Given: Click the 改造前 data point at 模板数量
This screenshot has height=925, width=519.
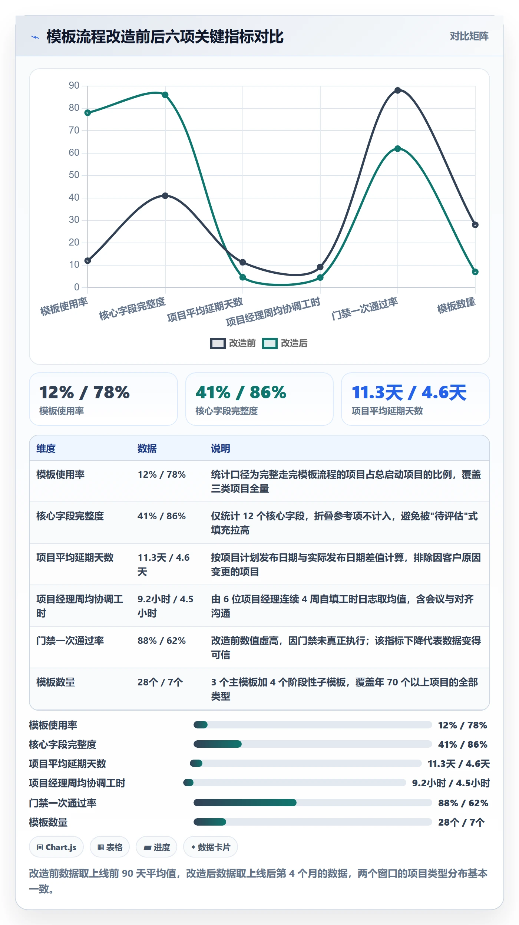Looking at the screenshot, I should tap(475, 225).
